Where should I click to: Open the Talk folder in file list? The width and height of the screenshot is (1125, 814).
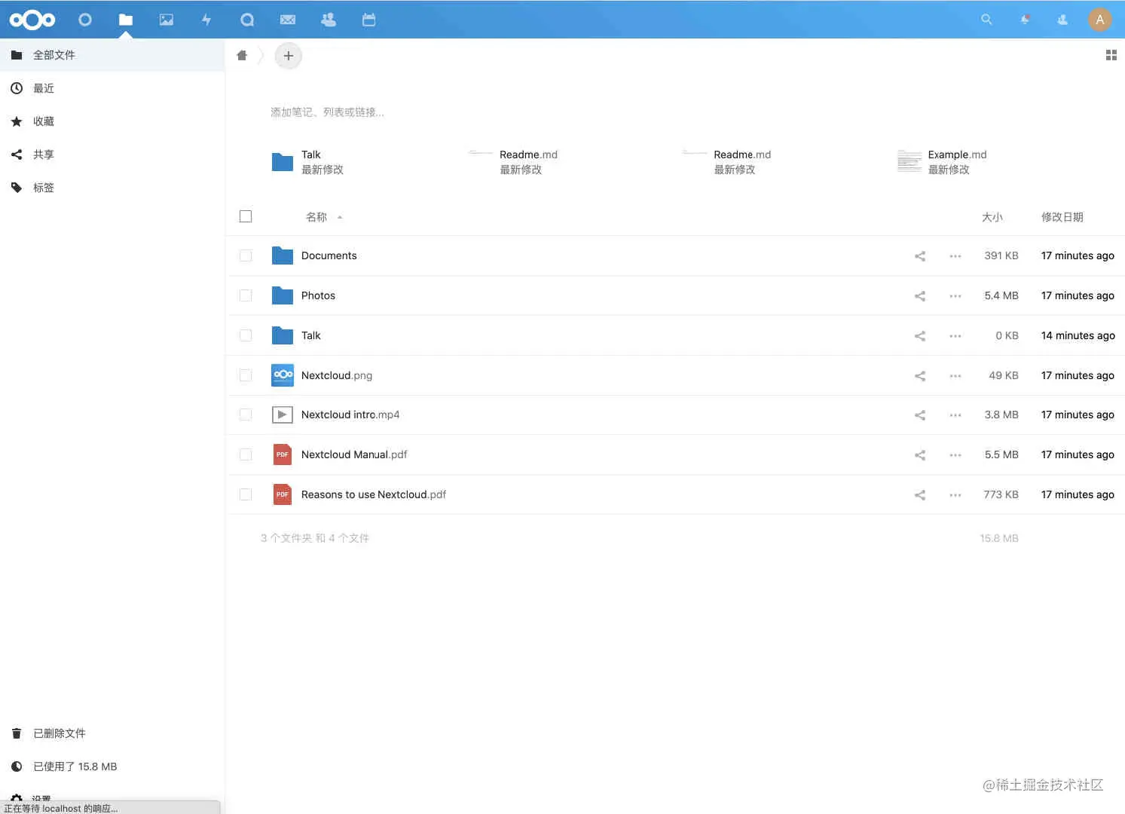click(x=310, y=335)
